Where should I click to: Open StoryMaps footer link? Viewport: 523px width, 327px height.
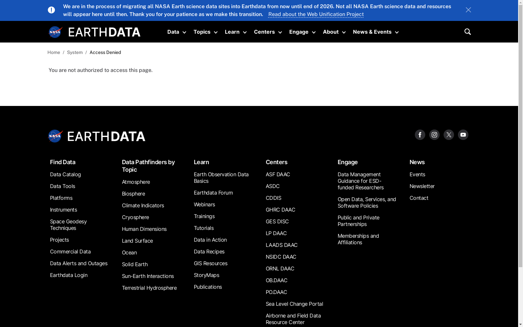207,275
